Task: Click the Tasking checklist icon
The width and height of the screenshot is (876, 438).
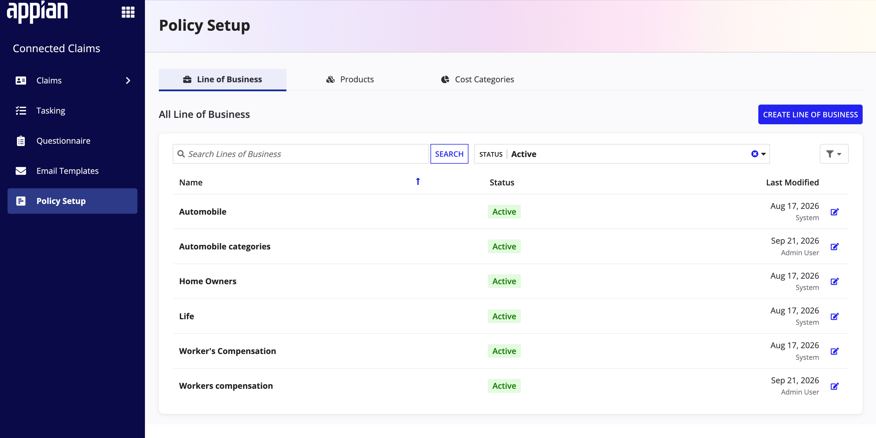Action: (x=21, y=111)
